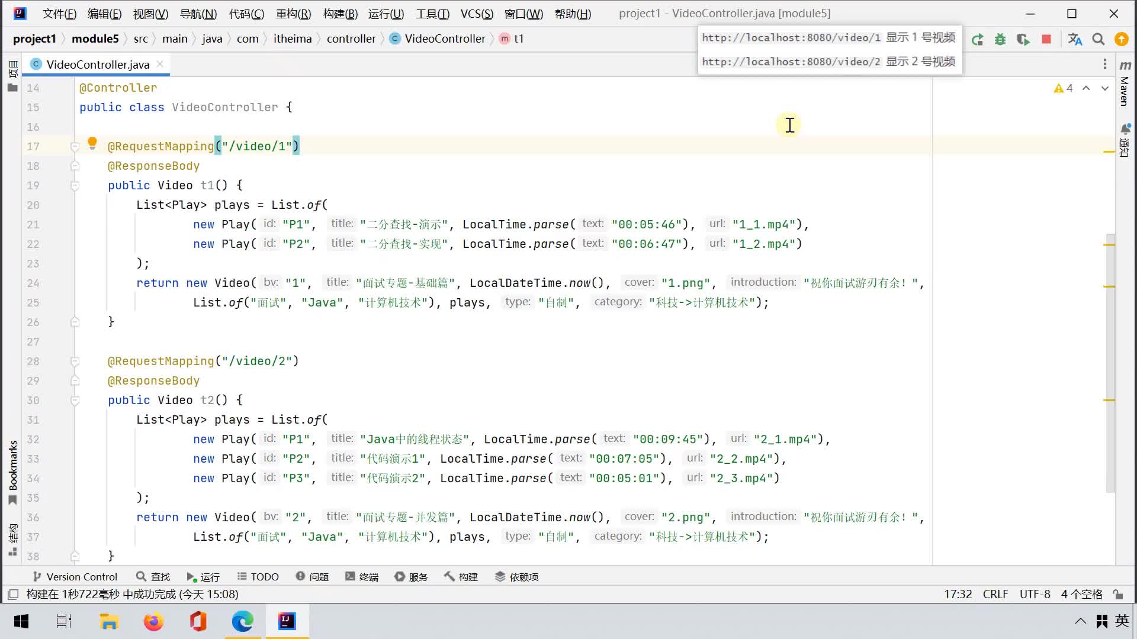Open the 运行(U) menu

[386, 14]
